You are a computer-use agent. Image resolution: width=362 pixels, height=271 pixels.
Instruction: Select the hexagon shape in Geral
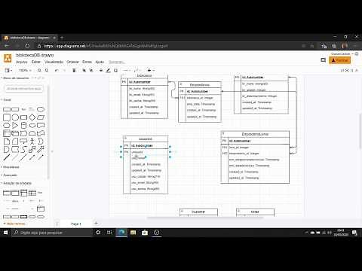point(7,125)
